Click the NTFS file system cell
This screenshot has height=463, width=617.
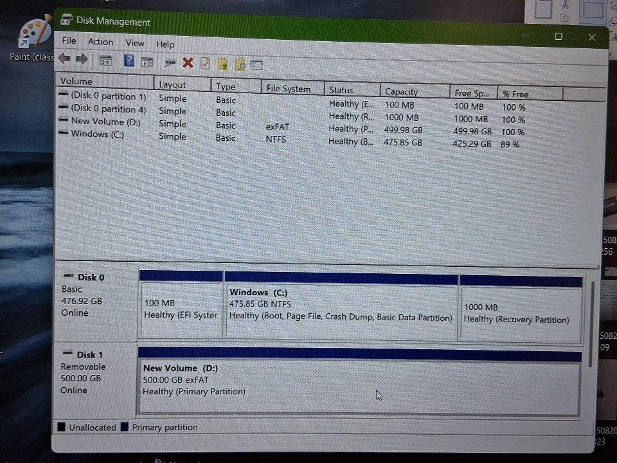276,140
